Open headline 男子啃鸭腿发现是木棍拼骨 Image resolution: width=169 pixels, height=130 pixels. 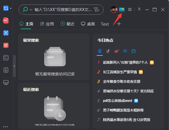pos(123,110)
